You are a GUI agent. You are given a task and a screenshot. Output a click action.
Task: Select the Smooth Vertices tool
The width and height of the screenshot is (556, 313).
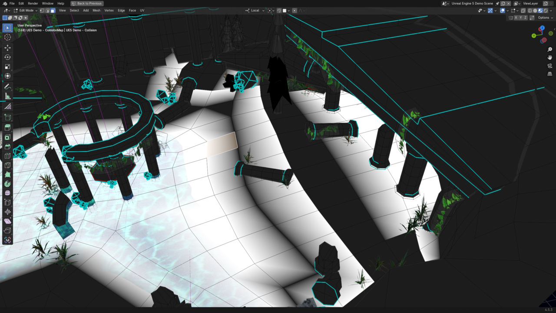7,193
